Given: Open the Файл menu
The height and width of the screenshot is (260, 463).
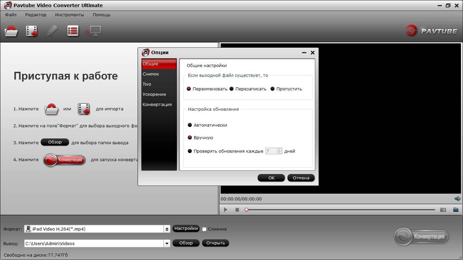Looking at the screenshot, I should point(11,15).
